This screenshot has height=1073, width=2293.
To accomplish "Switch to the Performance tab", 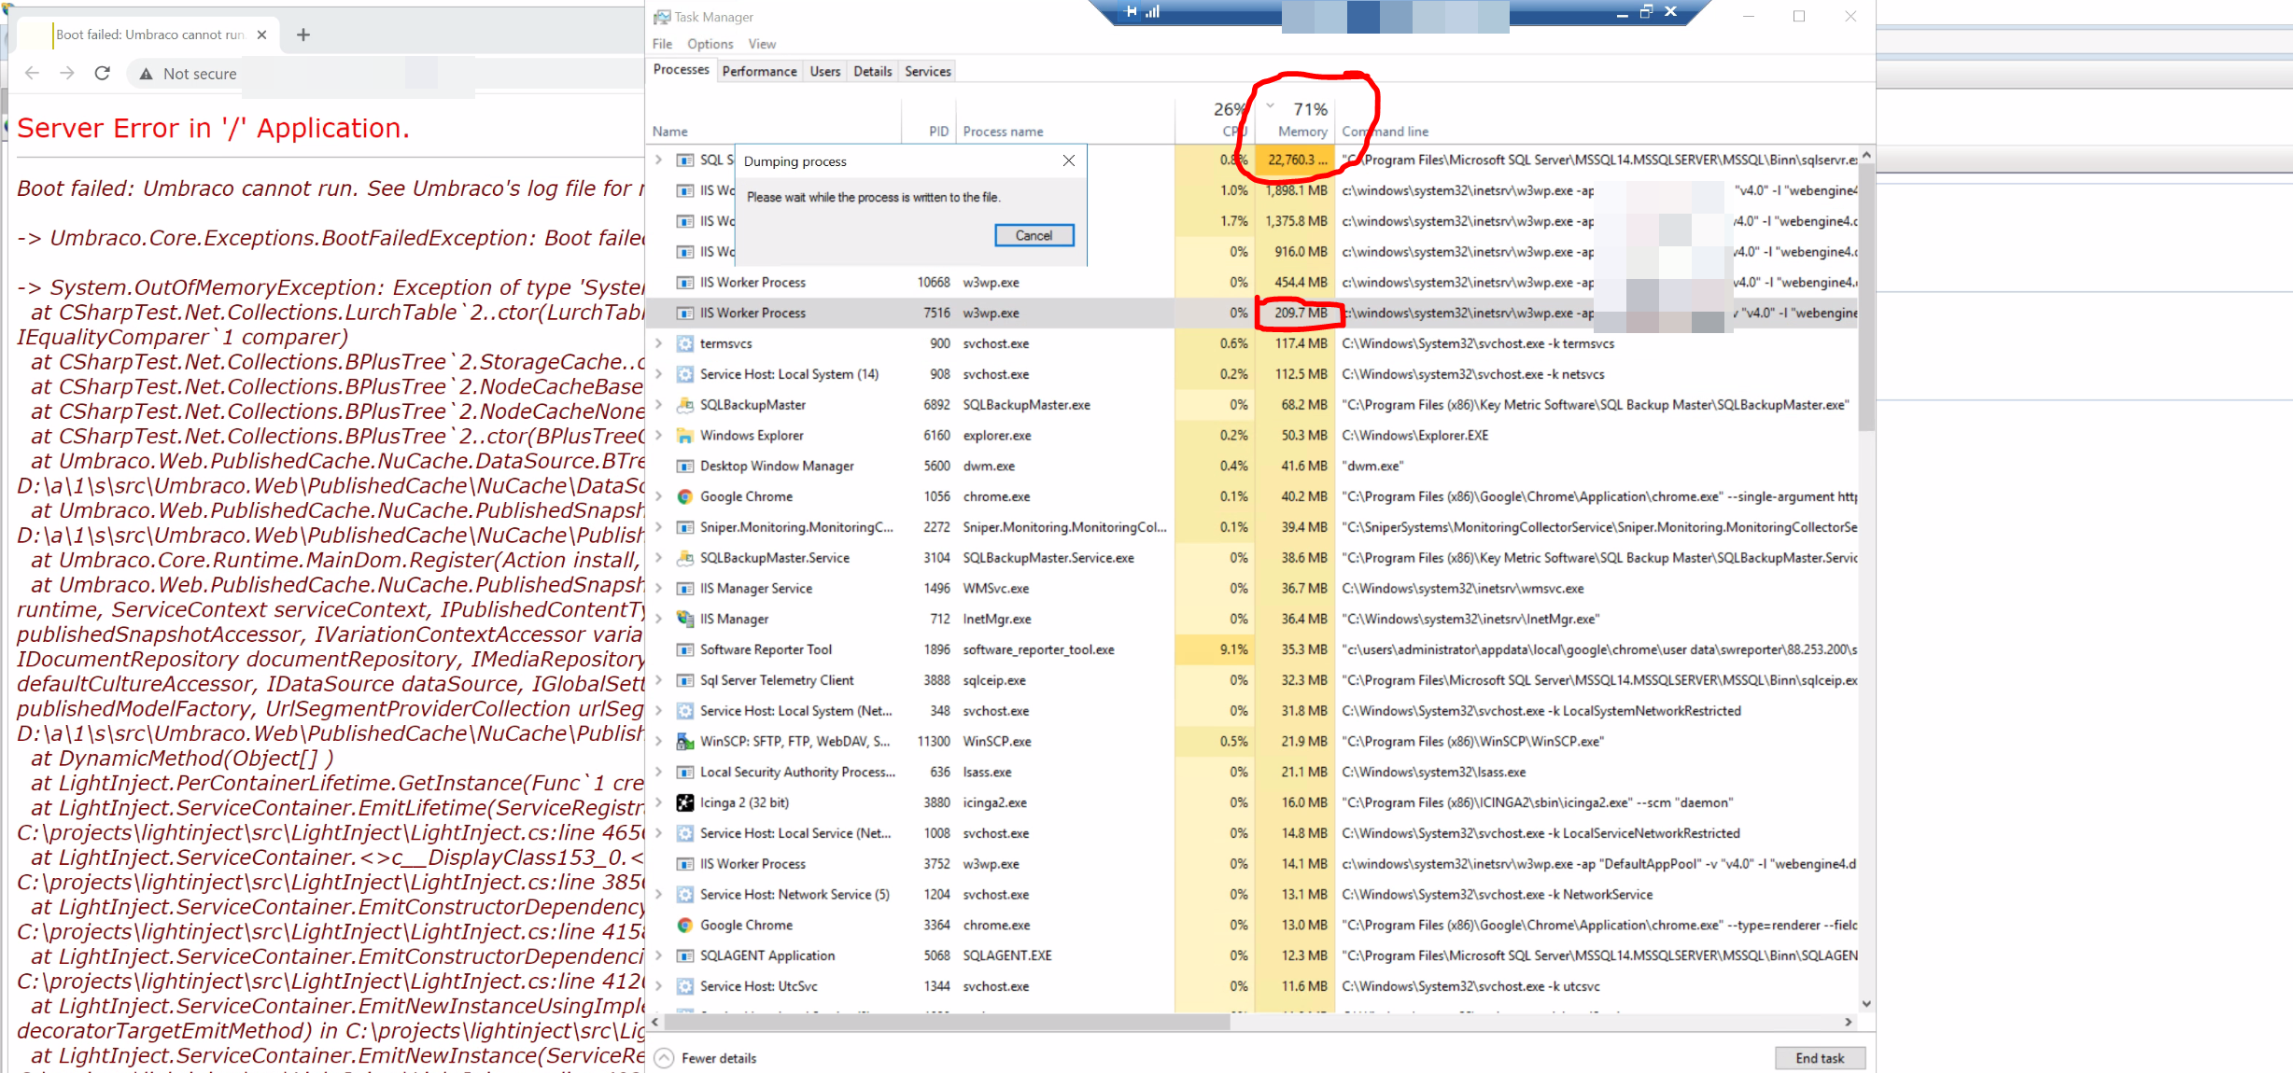I will 759,71.
